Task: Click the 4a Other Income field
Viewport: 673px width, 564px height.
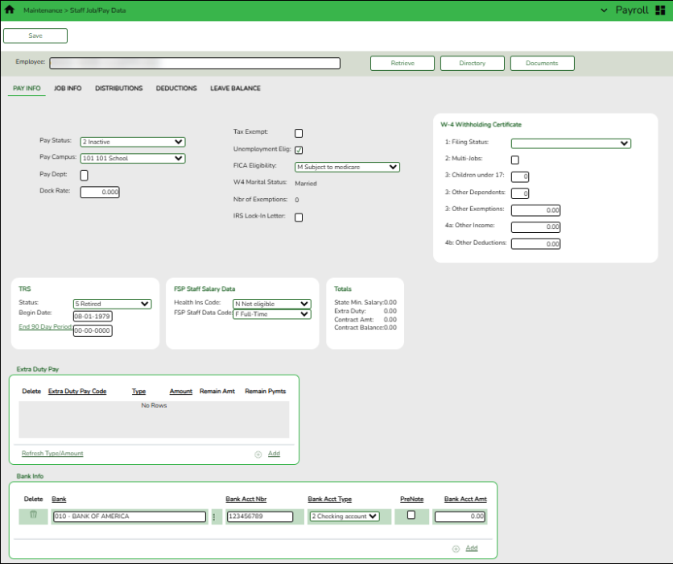Action: point(535,226)
